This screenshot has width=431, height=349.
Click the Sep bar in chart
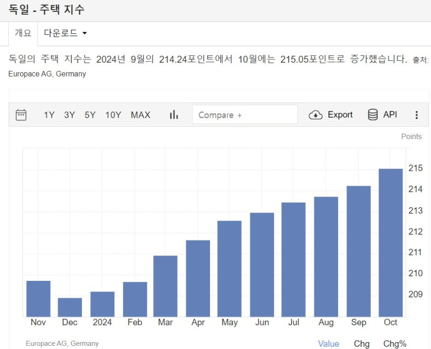pos(359,251)
